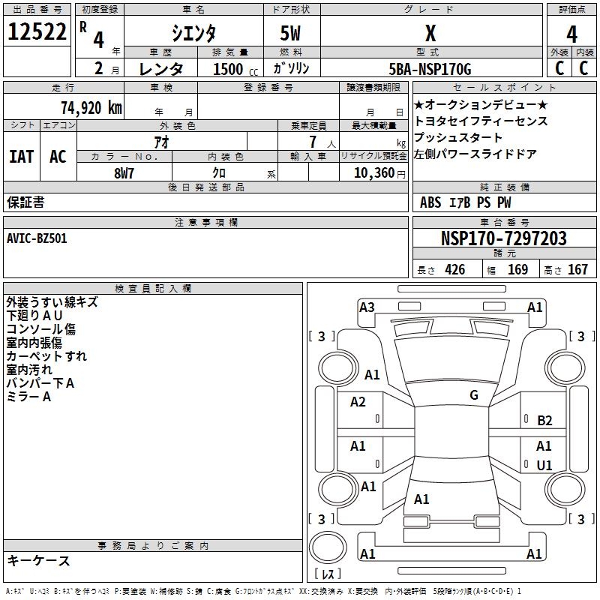Select the 注意事項欄 header
This screenshot has height=600, width=600.
tap(205, 222)
